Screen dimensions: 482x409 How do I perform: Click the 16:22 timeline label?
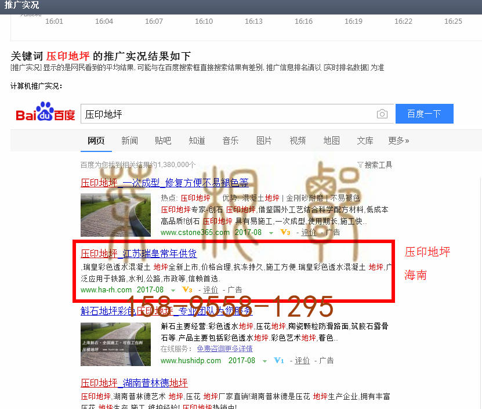(403, 21)
